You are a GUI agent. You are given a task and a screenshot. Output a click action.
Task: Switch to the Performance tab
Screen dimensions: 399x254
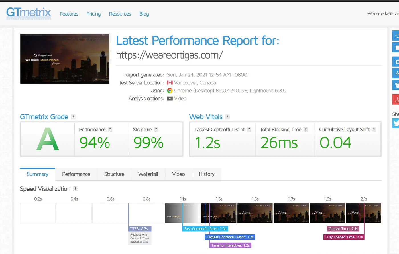click(76, 174)
